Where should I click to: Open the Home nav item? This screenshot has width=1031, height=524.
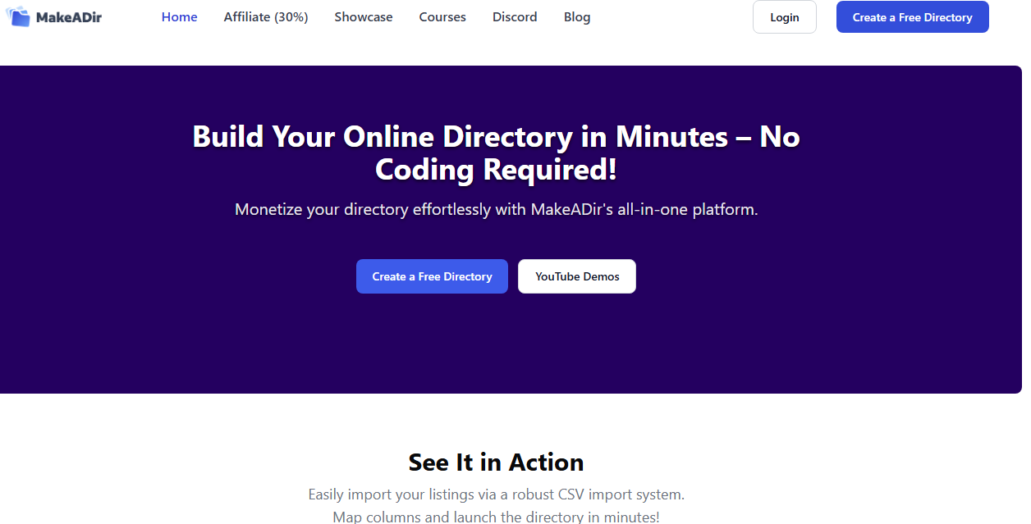click(179, 17)
